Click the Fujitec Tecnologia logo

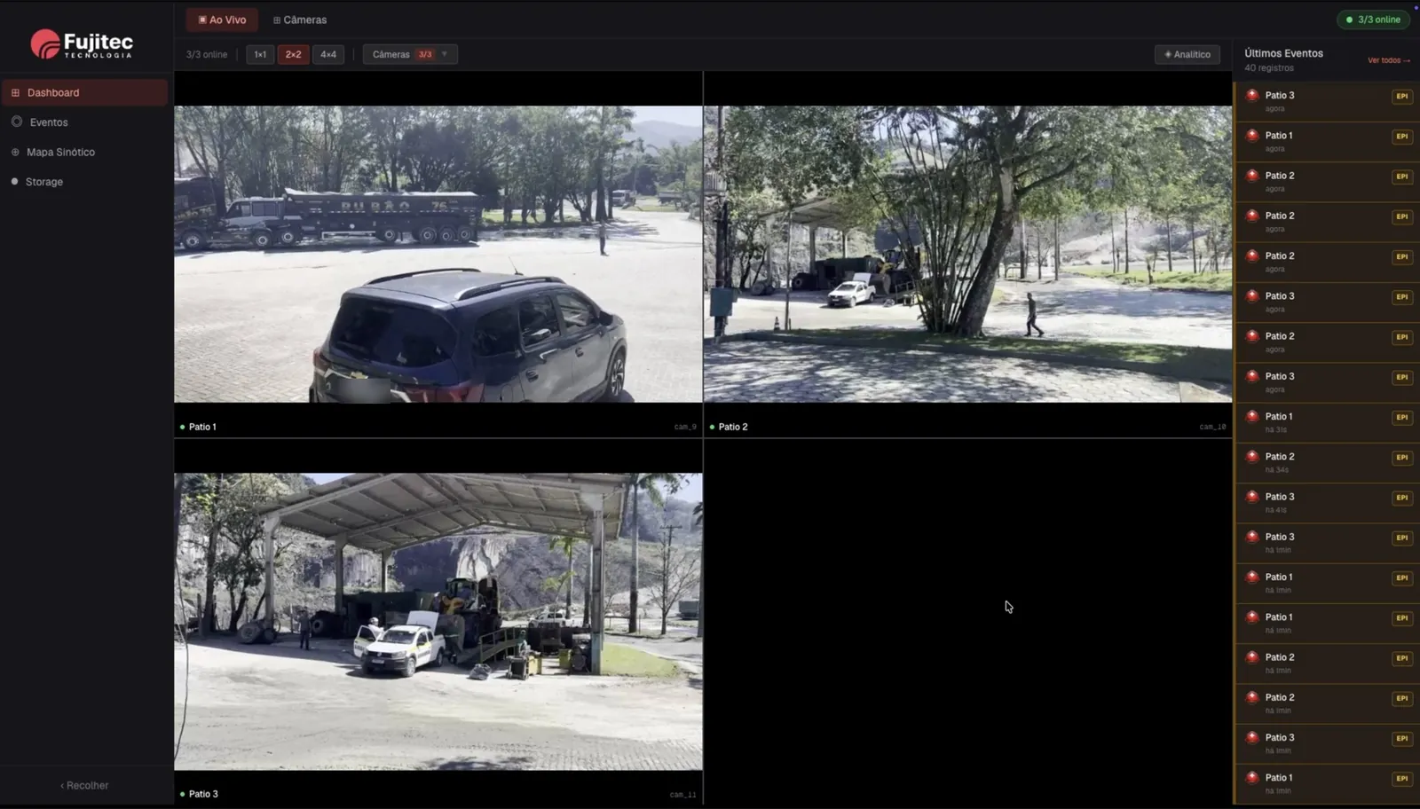(82, 44)
